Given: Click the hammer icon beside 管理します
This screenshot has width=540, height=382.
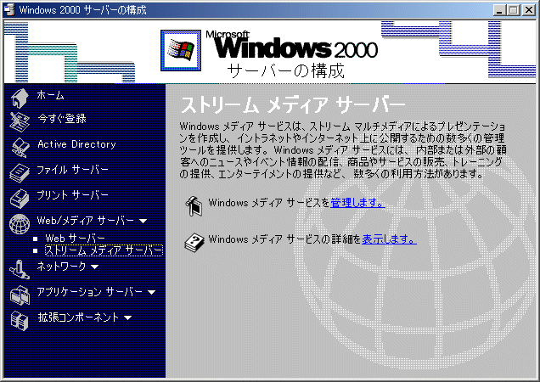Looking at the screenshot, I should (194, 206).
